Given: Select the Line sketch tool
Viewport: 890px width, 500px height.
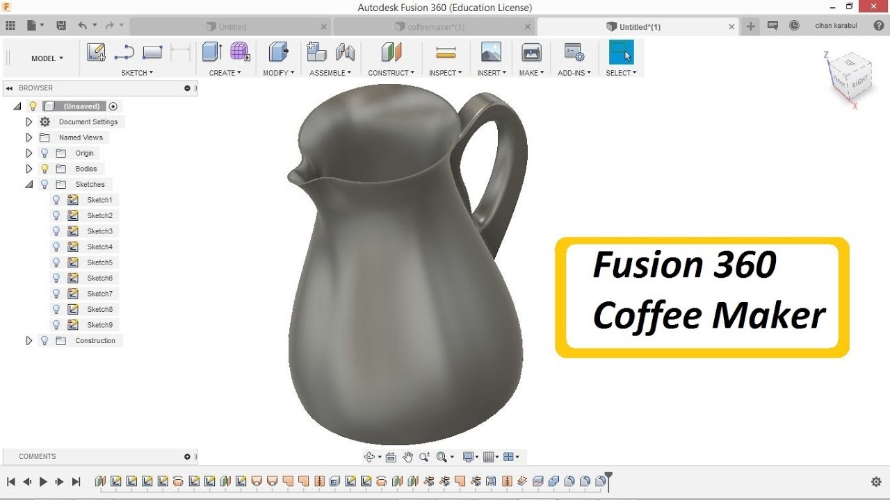Looking at the screenshot, I should pos(124,52).
